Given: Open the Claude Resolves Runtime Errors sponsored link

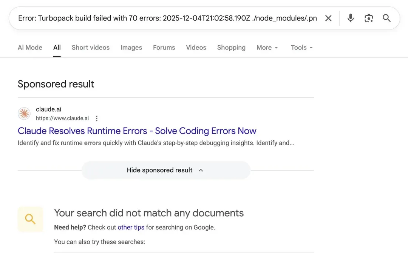Looking at the screenshot, I should pos(137,131).
